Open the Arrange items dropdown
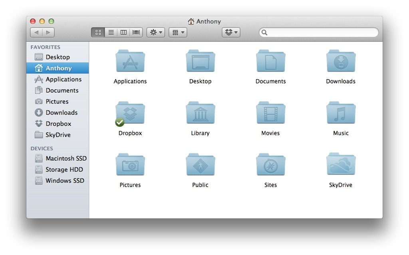The height and width of the screenshot is (255, 409). (x=178, y=32)
